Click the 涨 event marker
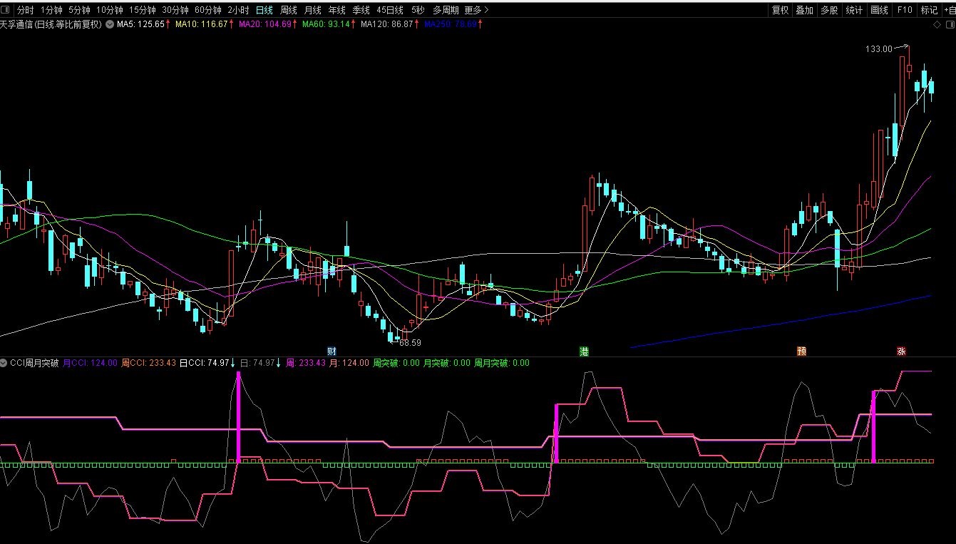This screenshot has width=956, height=544. (x=901, y=351)
